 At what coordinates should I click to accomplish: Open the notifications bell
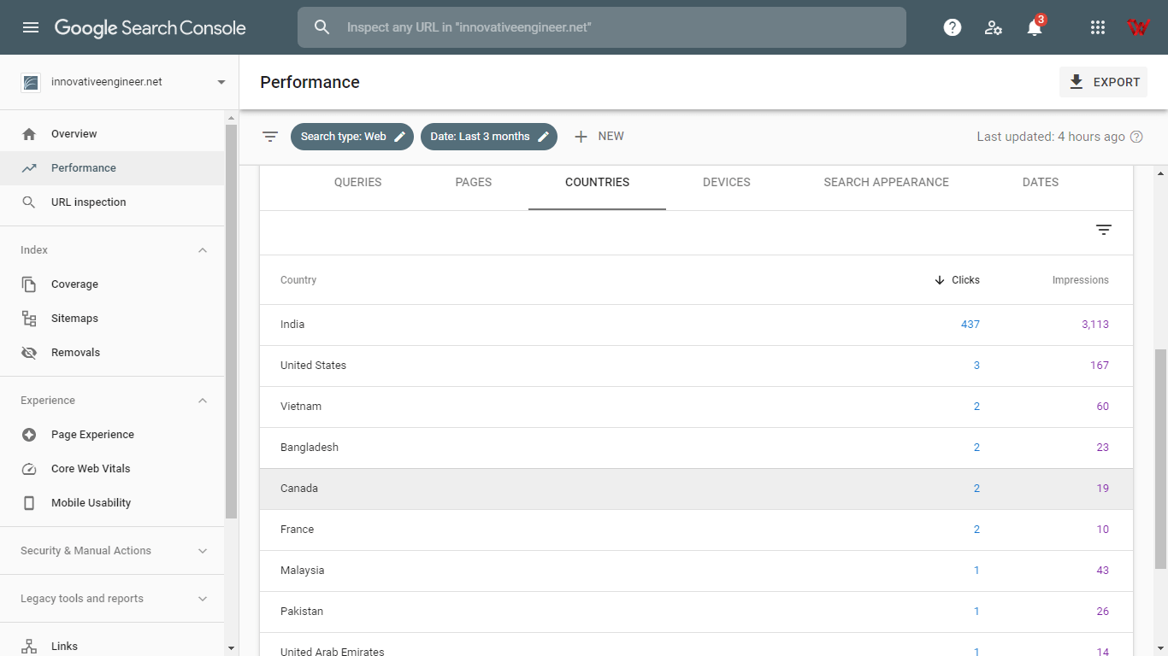pyautogui.click(x=1035, y=27)
